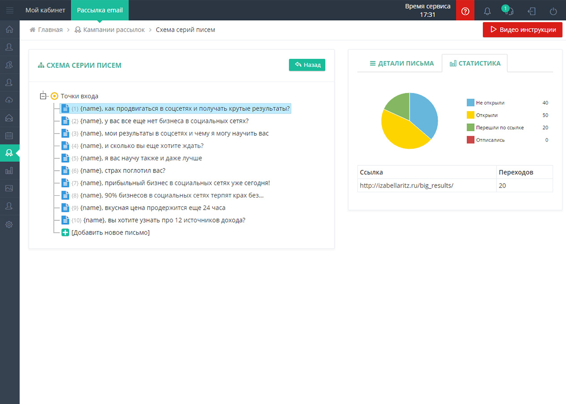
Task: Open cloud upload icon in sidebar
Action: point(9,100)
